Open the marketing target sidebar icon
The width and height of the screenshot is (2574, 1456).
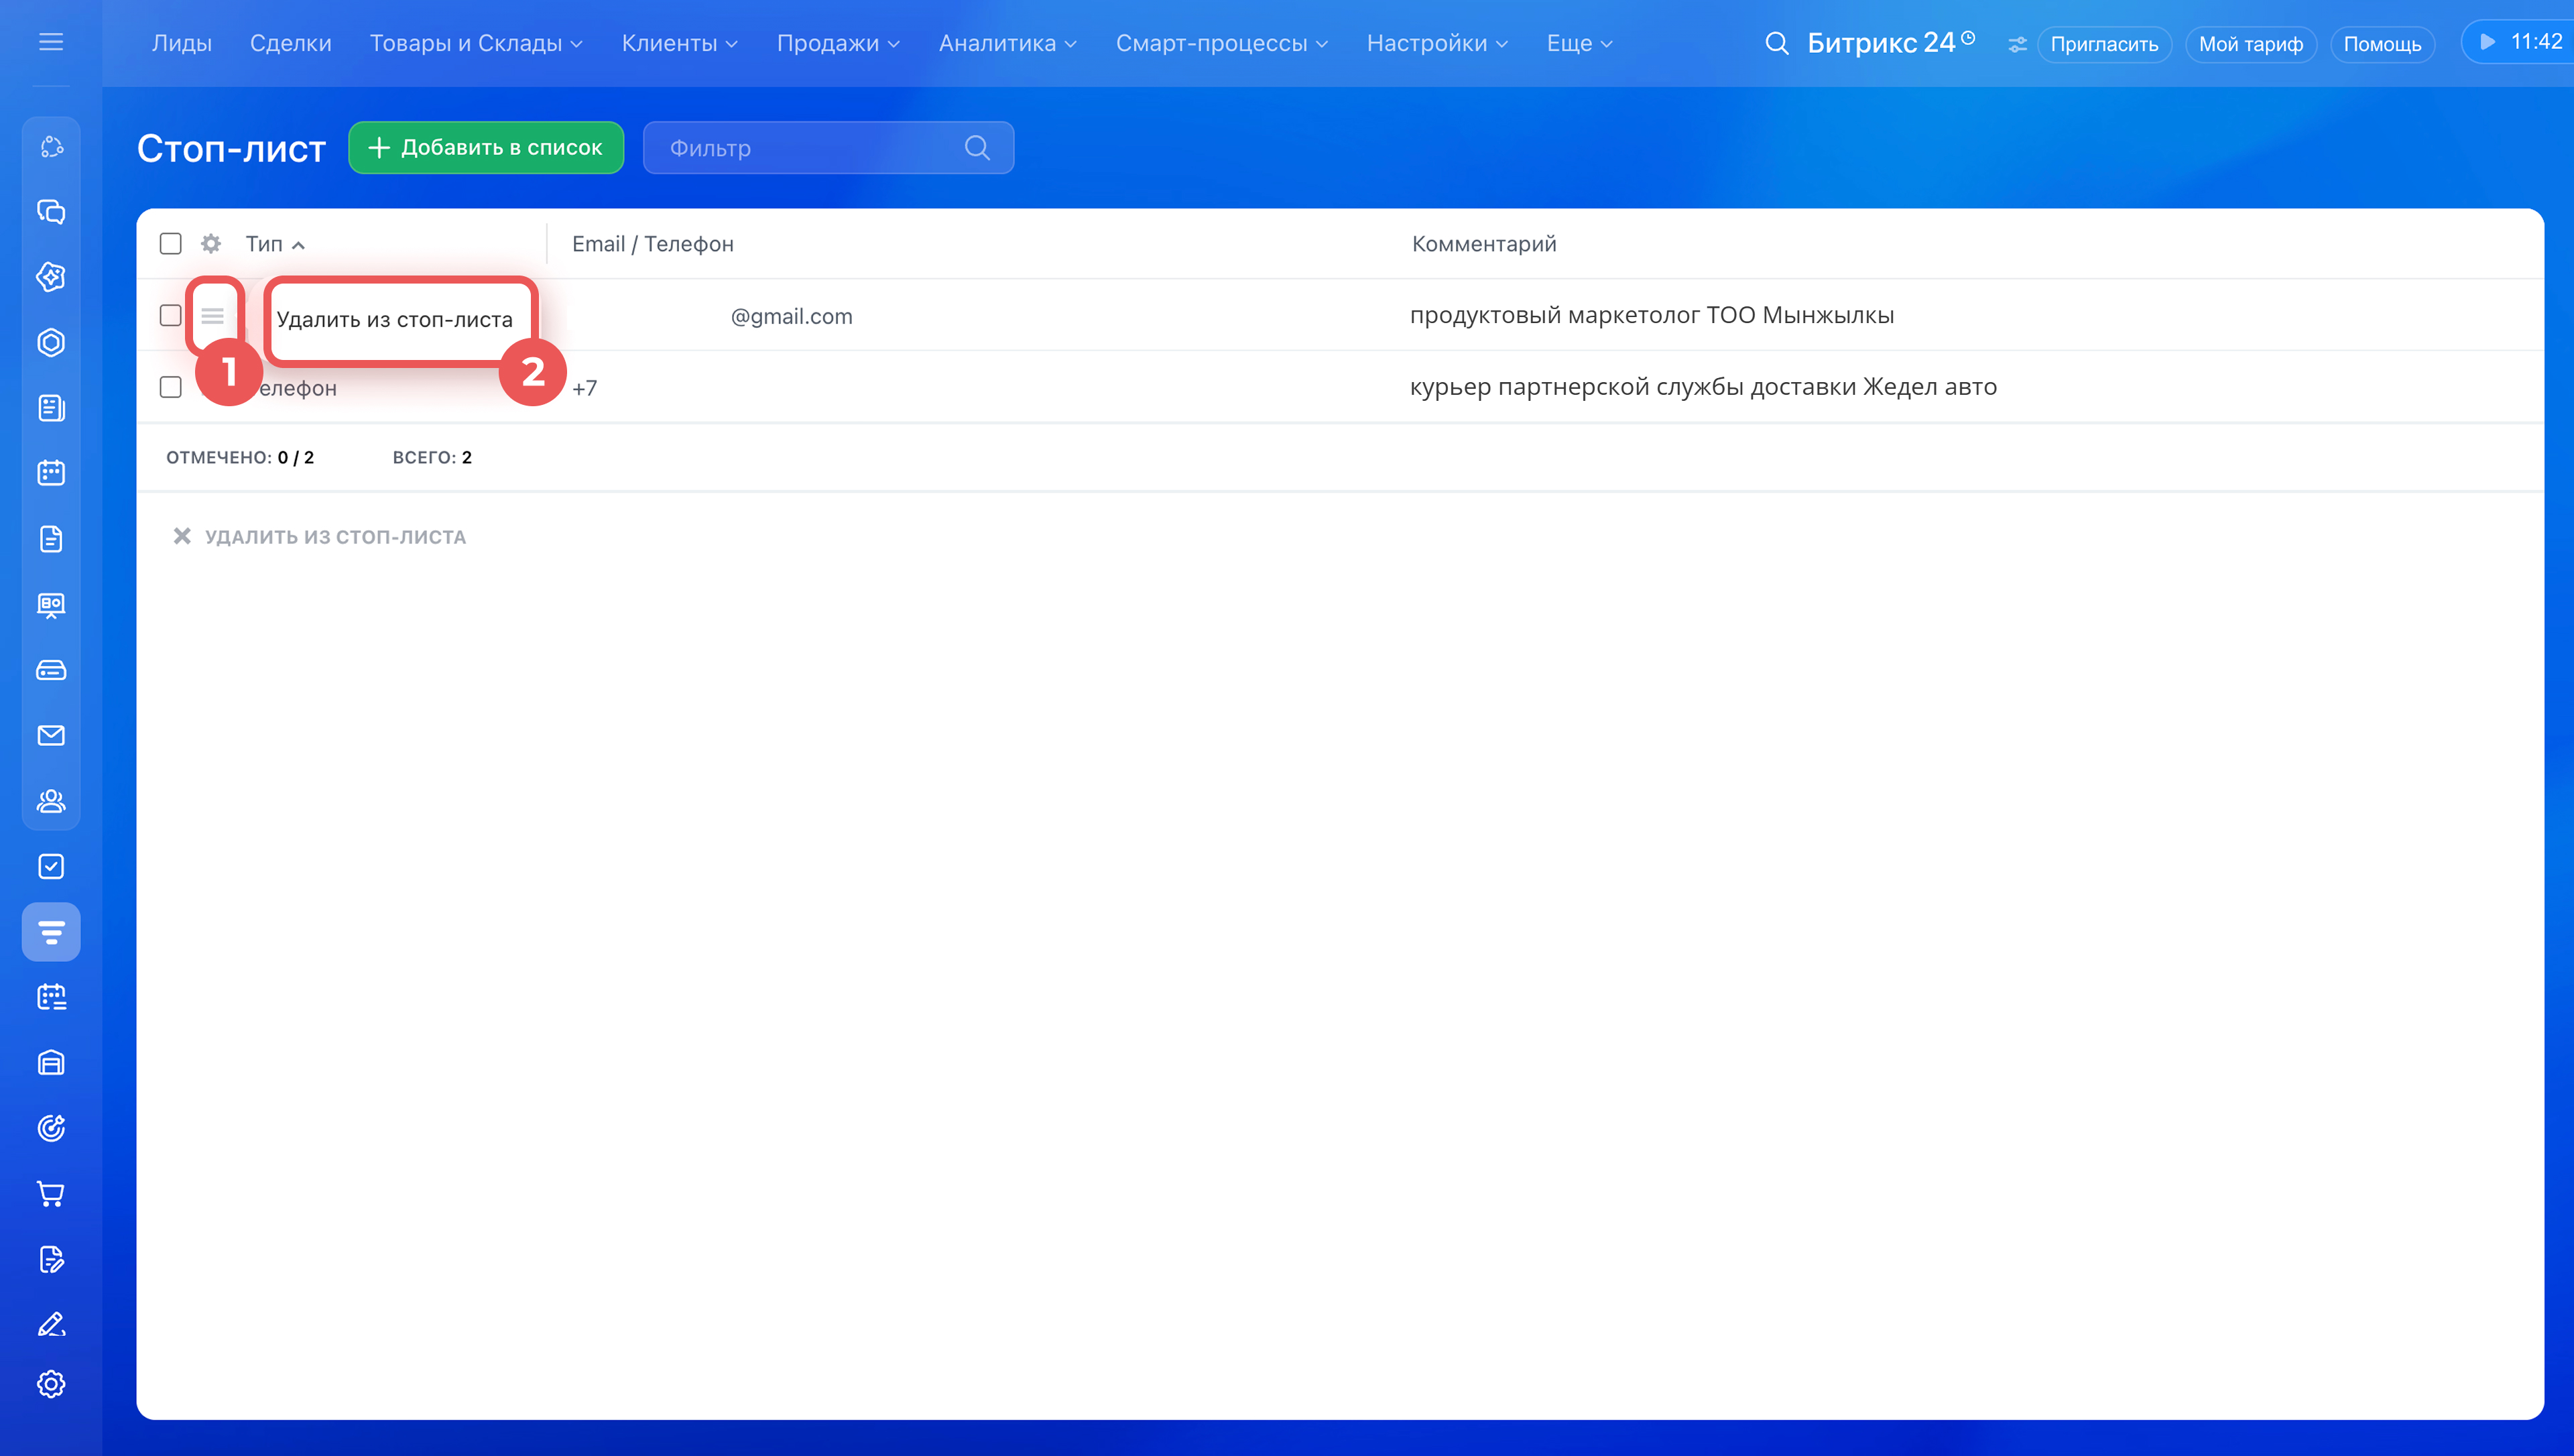(51, 1128)
